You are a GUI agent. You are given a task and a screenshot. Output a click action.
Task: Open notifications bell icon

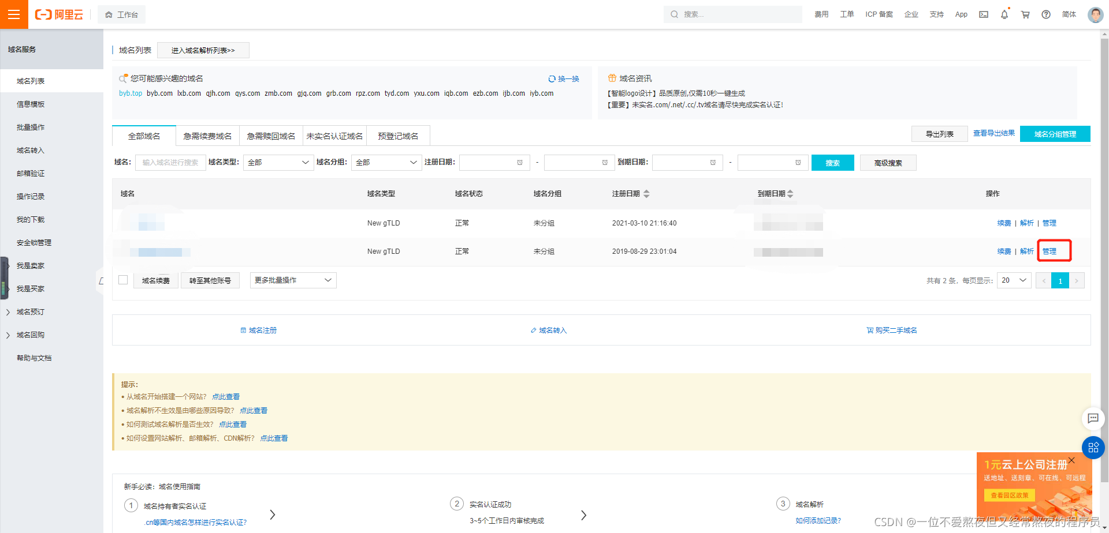tap(1004, 14)
